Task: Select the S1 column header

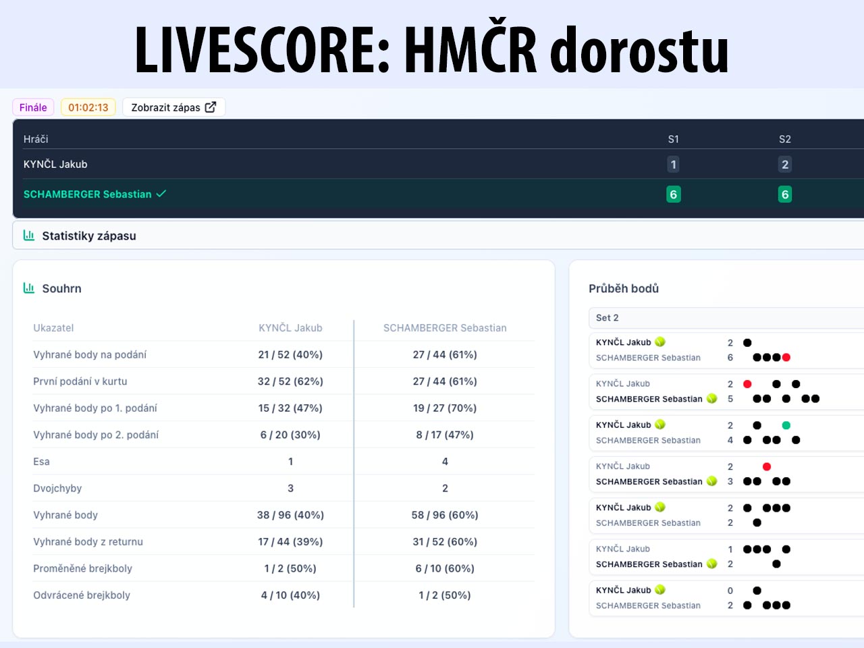Action: 673,139
